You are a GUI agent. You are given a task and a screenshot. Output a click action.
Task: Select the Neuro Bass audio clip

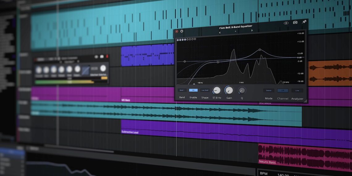305,156
